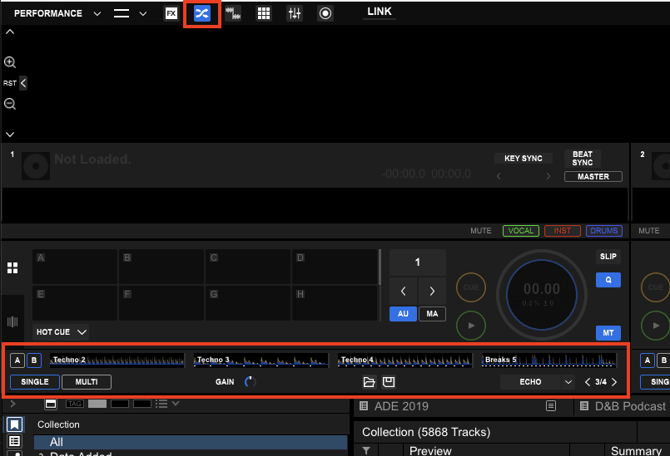
Task: Open the layout dropdown chevron
Action: point(143,13)
